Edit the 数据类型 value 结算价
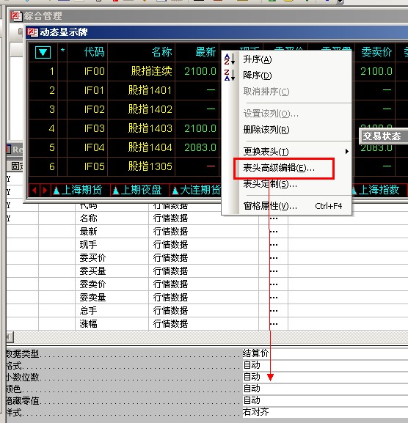 tap(325, 353)
